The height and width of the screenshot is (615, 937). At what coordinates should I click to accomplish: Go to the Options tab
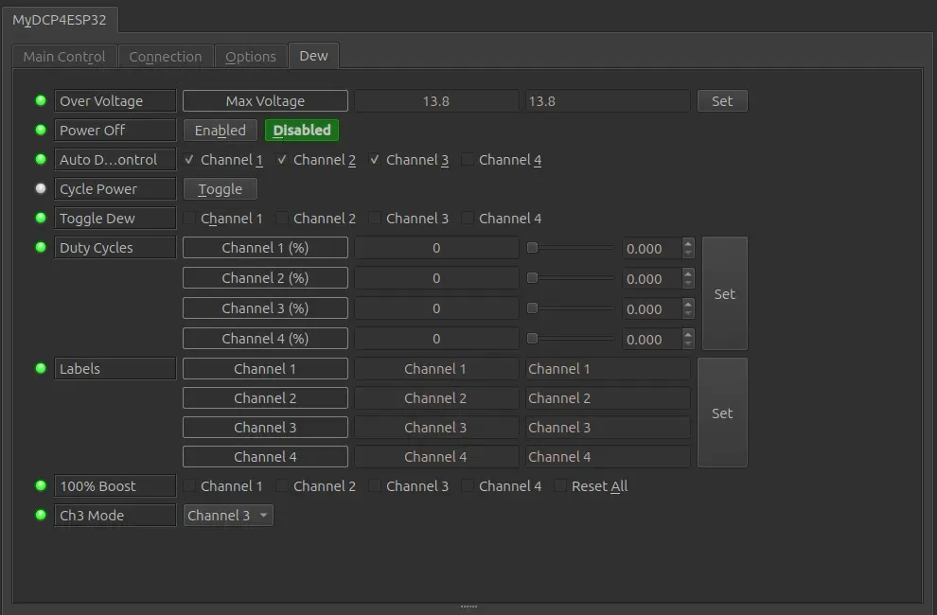tap(251, 57)
